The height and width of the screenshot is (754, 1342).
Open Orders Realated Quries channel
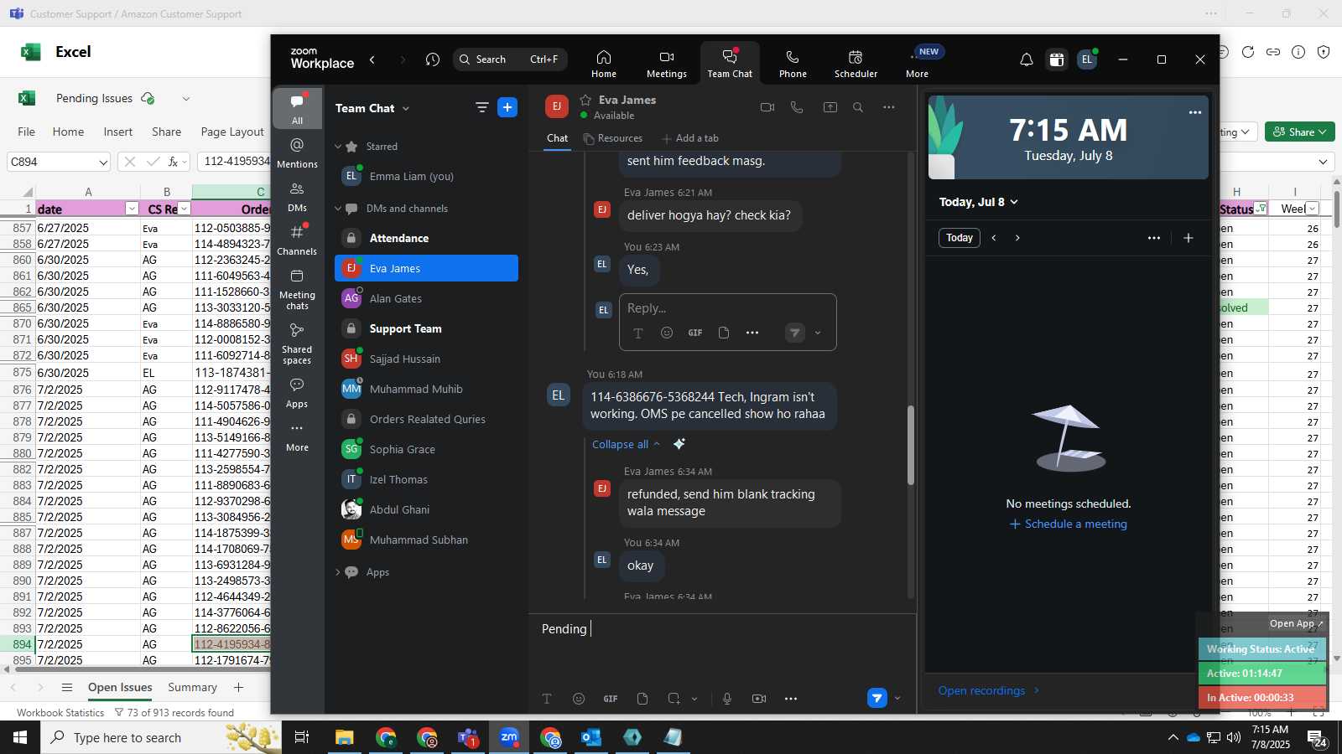tap(426, 419)
